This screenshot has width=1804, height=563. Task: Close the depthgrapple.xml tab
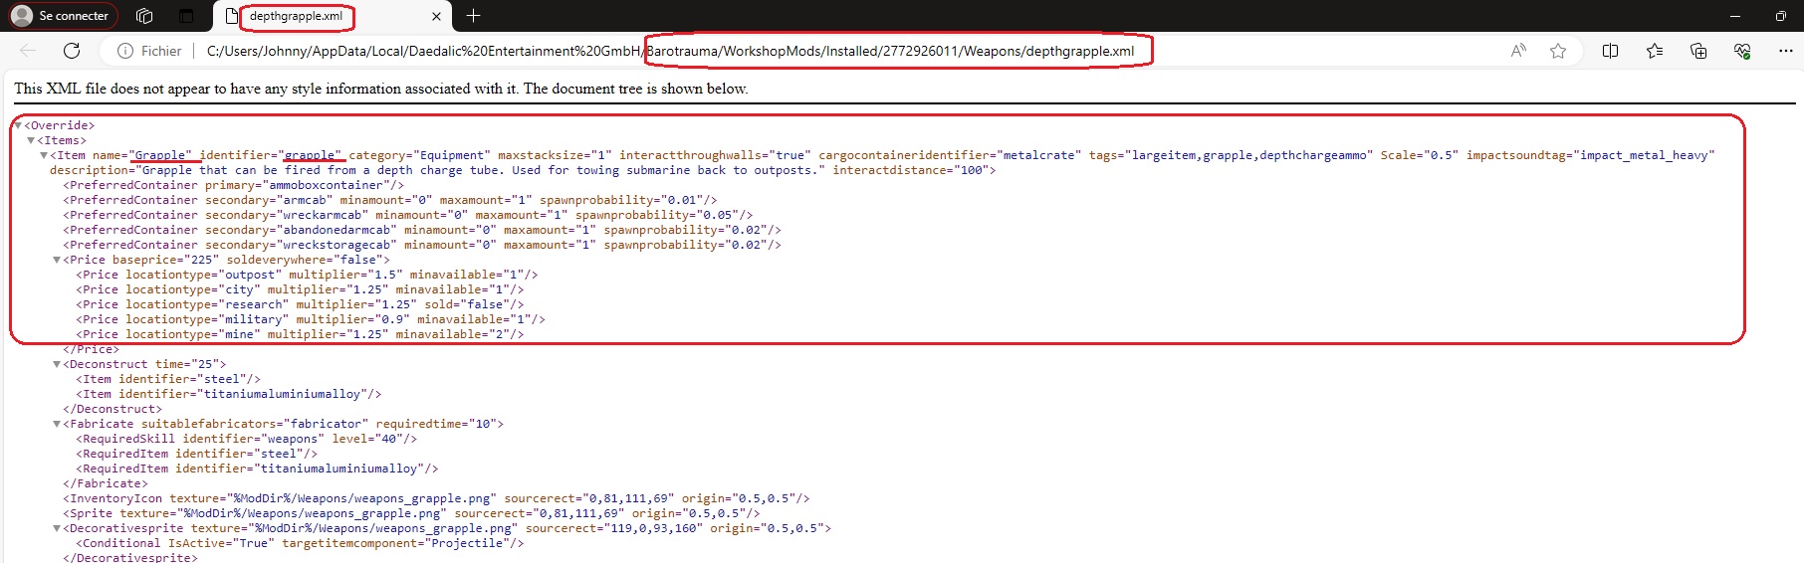tap(436, 16)
